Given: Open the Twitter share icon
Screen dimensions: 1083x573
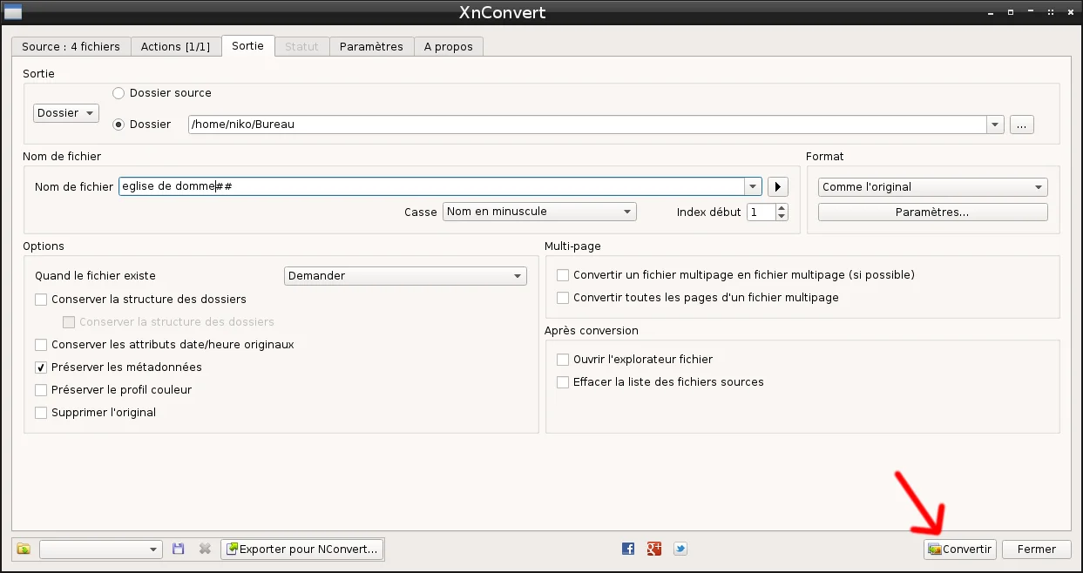Looking at the screenshot, I should (680, 549).
